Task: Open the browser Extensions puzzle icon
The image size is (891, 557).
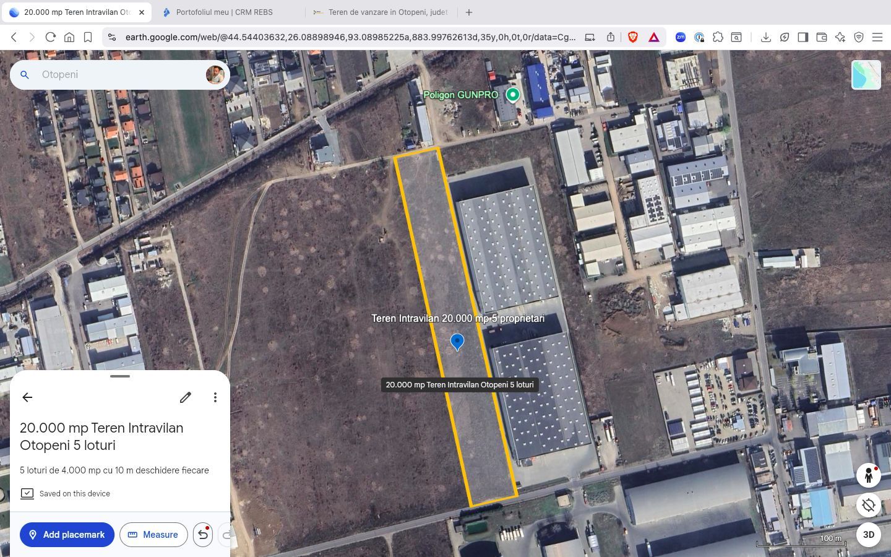Action: 718,37
